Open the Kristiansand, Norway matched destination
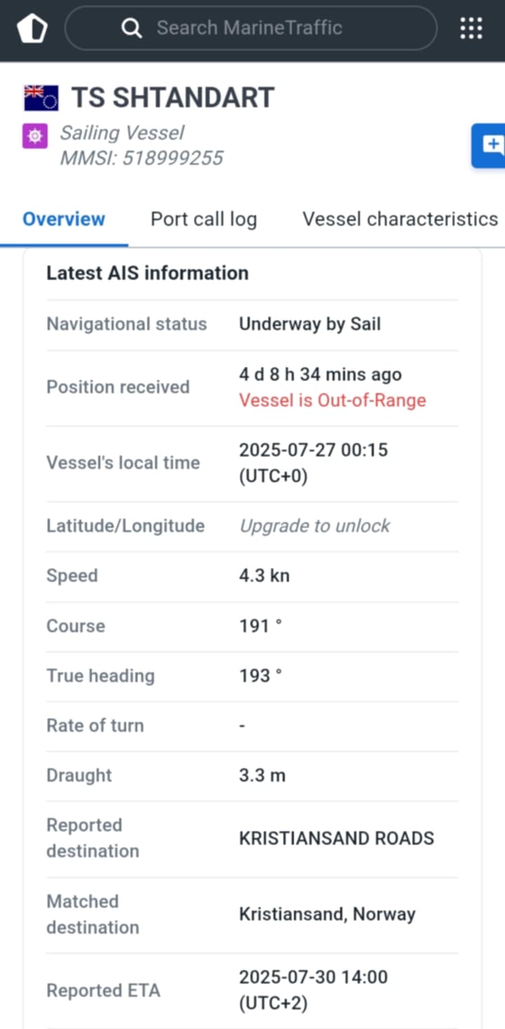505x1029 pixels. click(327, 914)
